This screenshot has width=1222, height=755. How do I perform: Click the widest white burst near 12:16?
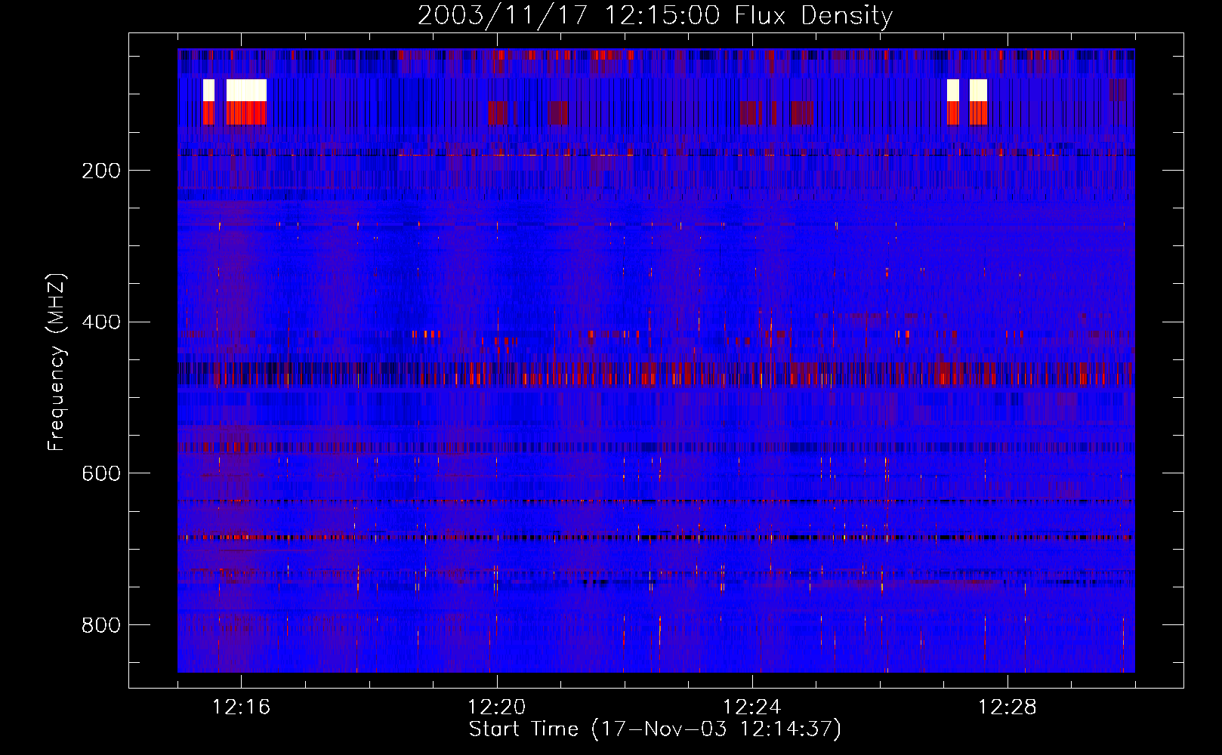point(246,90)
